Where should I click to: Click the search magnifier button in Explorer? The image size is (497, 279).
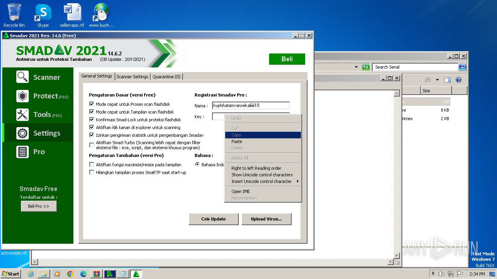click(x=462, y=67)
